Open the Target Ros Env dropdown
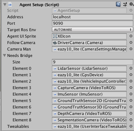Image resolution: width=134 pixels, height=131 pixels. [93, 30]
